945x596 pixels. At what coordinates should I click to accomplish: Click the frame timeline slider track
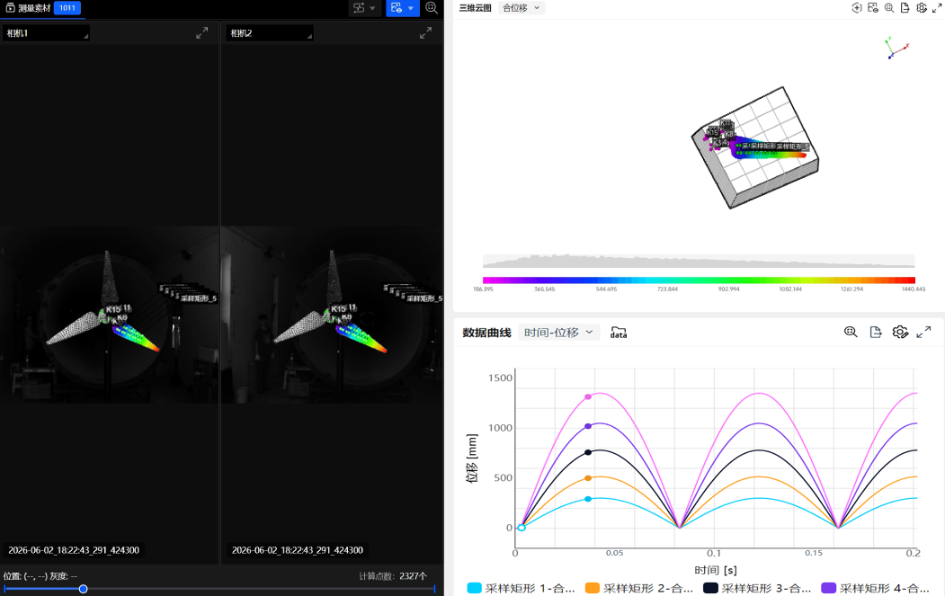(x=219, y=589)
